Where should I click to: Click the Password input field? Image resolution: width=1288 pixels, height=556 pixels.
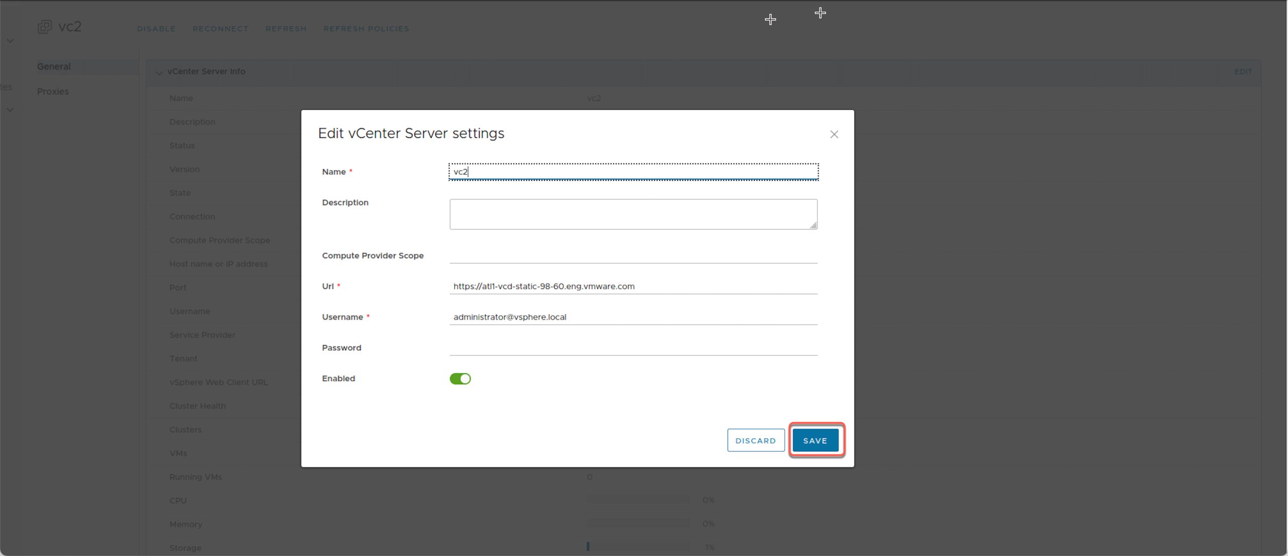click(633, 347)
